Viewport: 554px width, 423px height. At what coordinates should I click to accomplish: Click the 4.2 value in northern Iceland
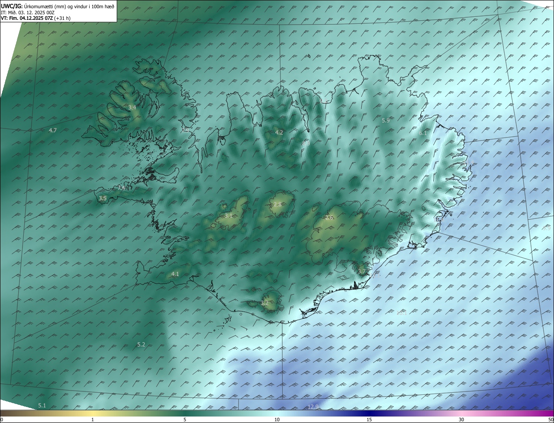coord(279,132)
